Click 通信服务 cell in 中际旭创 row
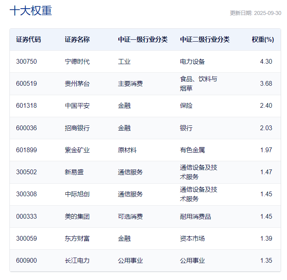The width and height of the screenshot is (287, 280). pyautogui.click(x=130, y=194)
